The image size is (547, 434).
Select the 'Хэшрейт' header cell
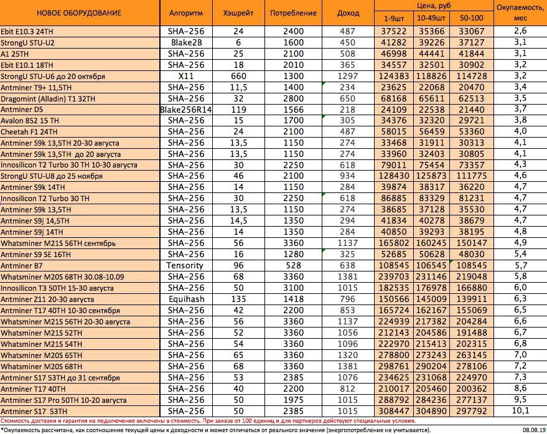point(238,13)
